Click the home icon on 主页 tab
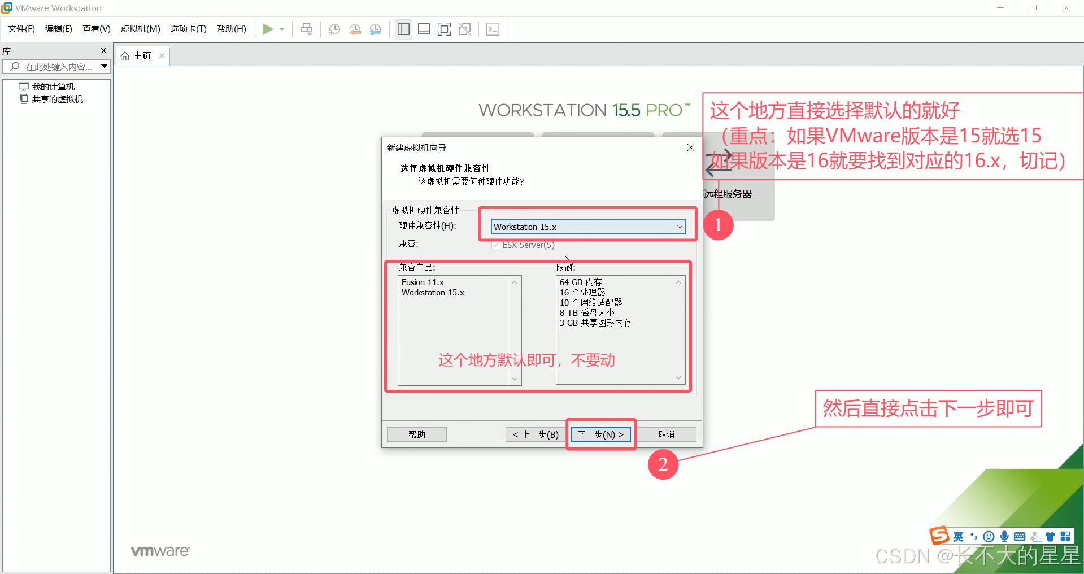Image resolution: width=1084 pixels, height=574 pixels. tap(125, 56)
